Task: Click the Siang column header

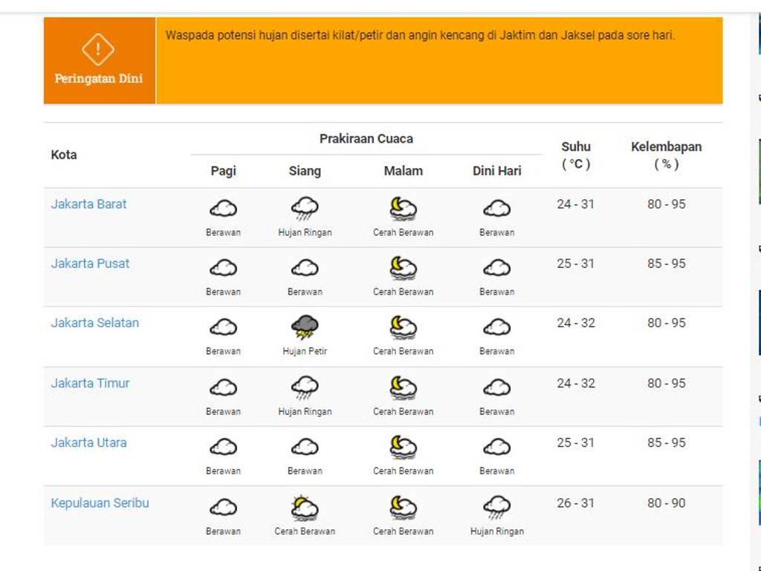Action: (305, 171)
